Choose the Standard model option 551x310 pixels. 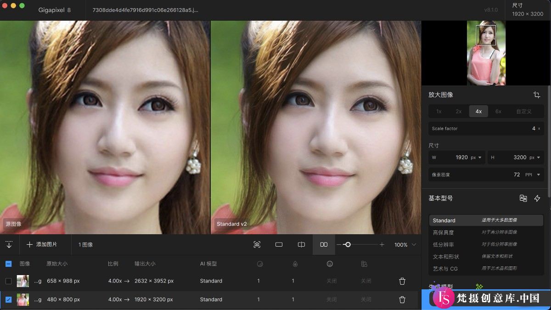click(486, 220)
